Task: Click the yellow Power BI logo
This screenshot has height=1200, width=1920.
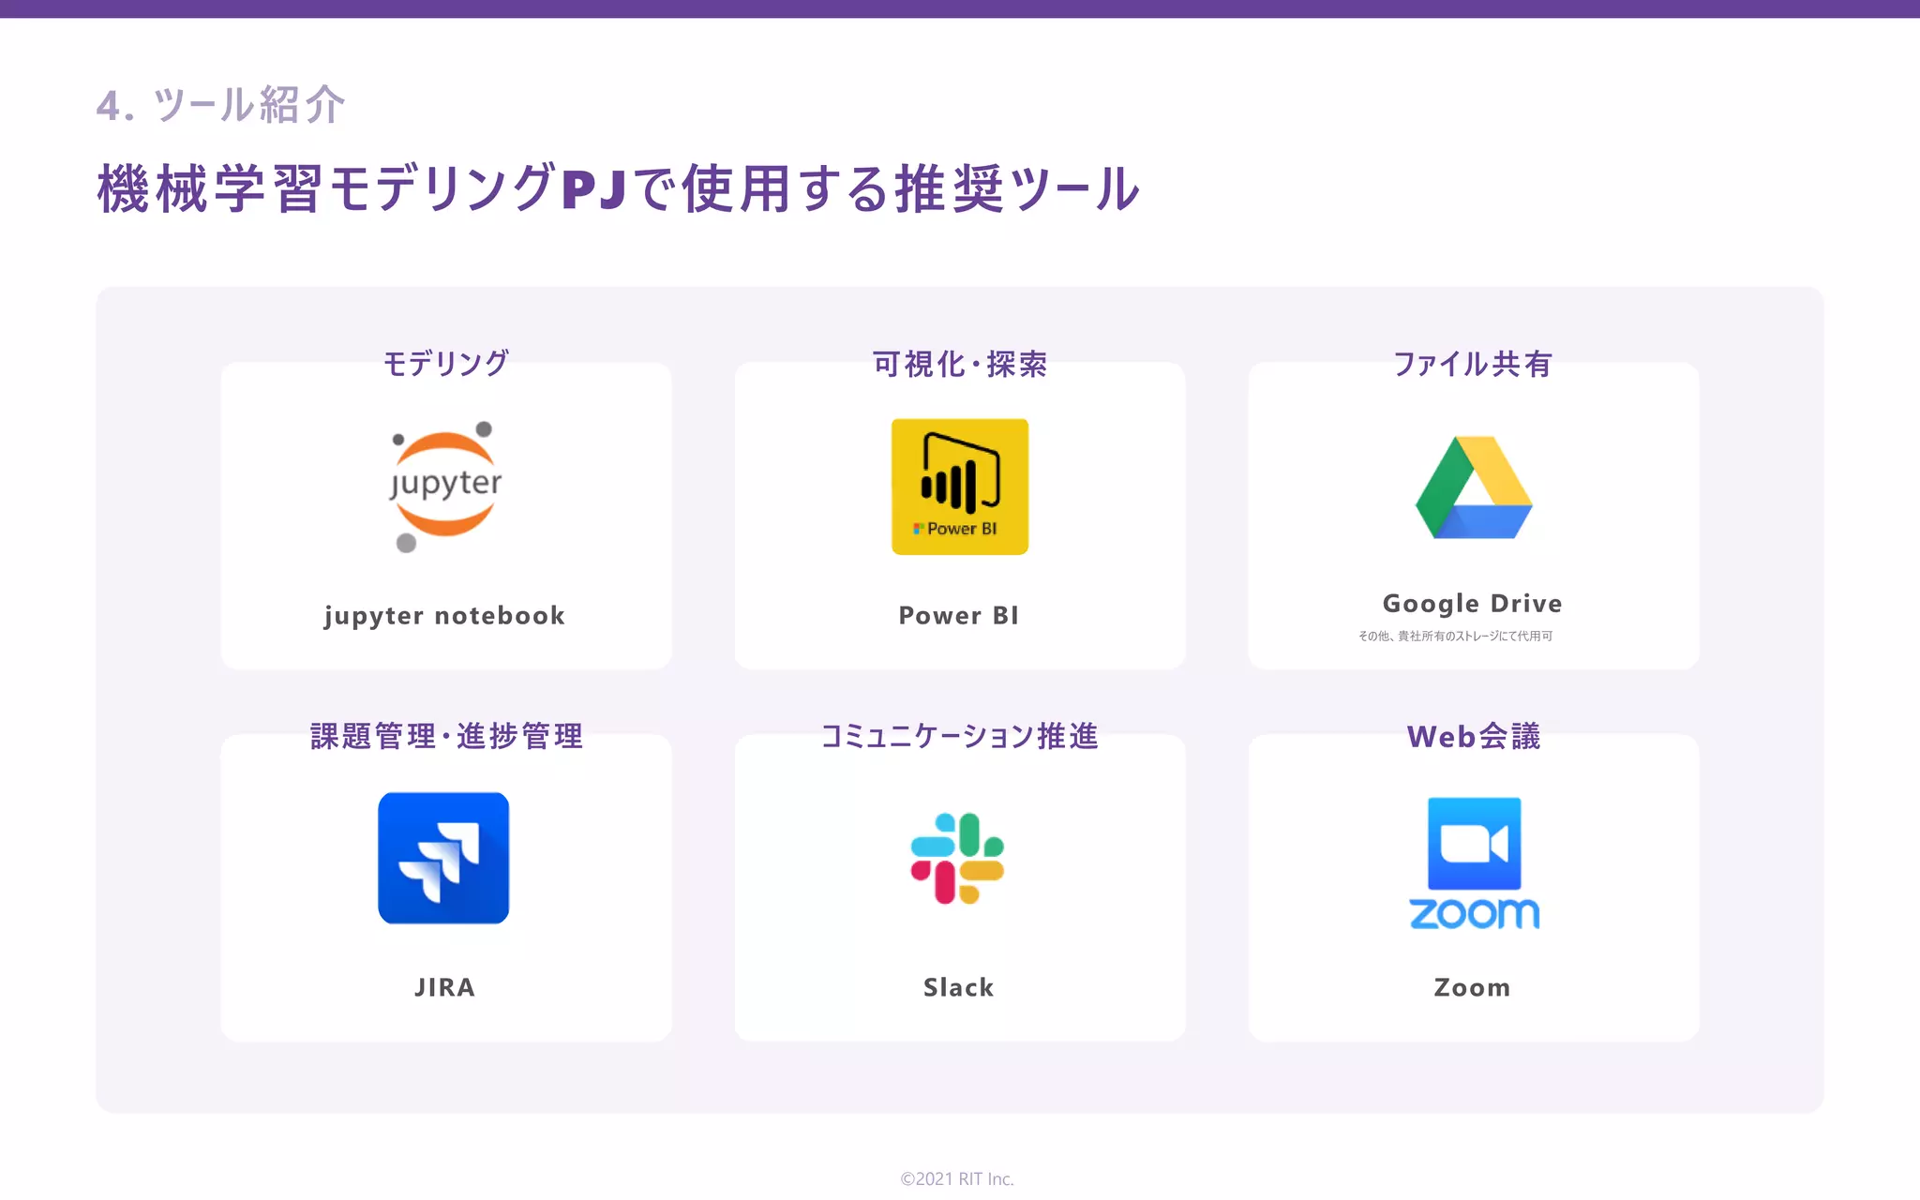Action: [959, 487]
